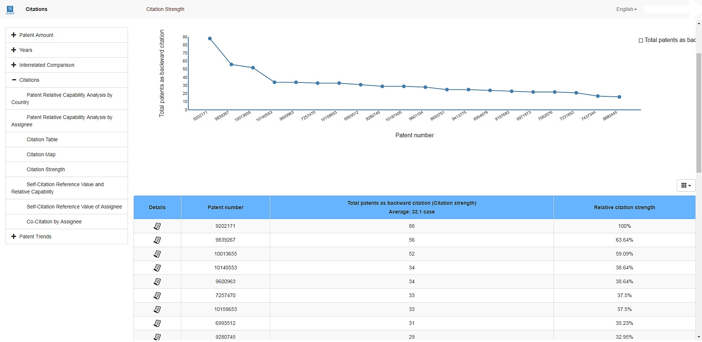
Task: Open Self-Citation Reference Value of Assignee
Action: tap(74, 207)
